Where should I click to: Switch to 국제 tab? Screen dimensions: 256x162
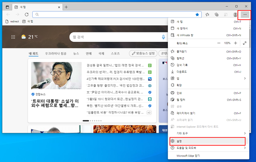click(101, 54)
